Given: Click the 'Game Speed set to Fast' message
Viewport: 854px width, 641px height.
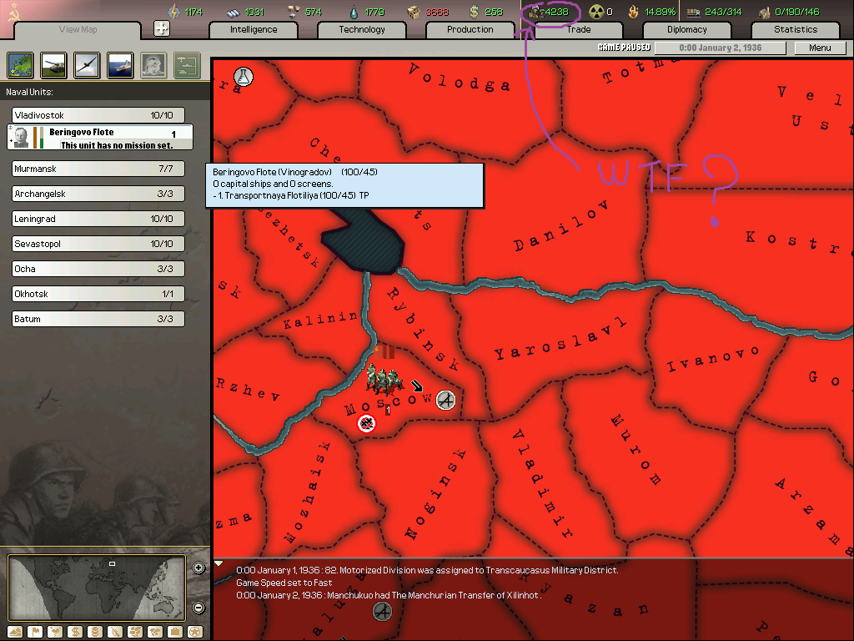Looking at the screenshot, I should (x=284, y=583).
